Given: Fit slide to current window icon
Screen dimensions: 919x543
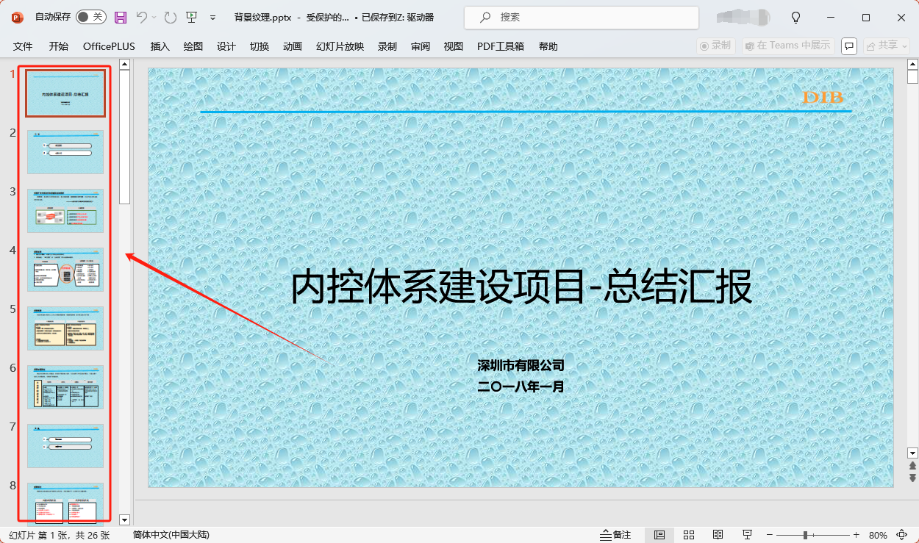Looking at the screenshot, I should [902, 535].
